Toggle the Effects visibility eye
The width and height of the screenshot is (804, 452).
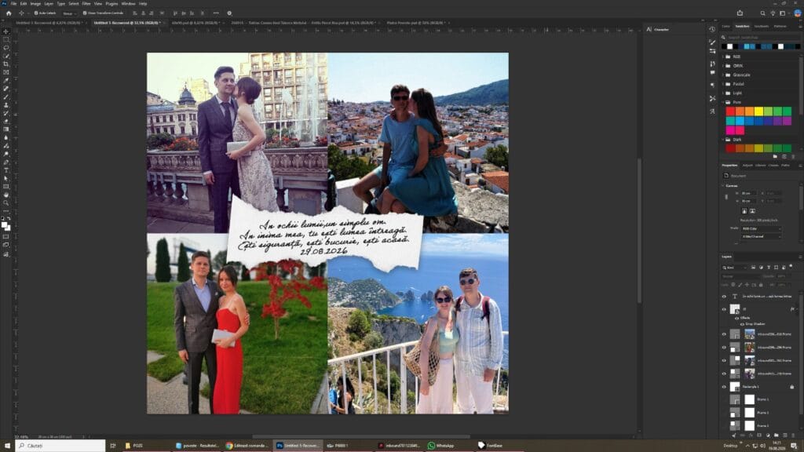click(x=736, y=319)
